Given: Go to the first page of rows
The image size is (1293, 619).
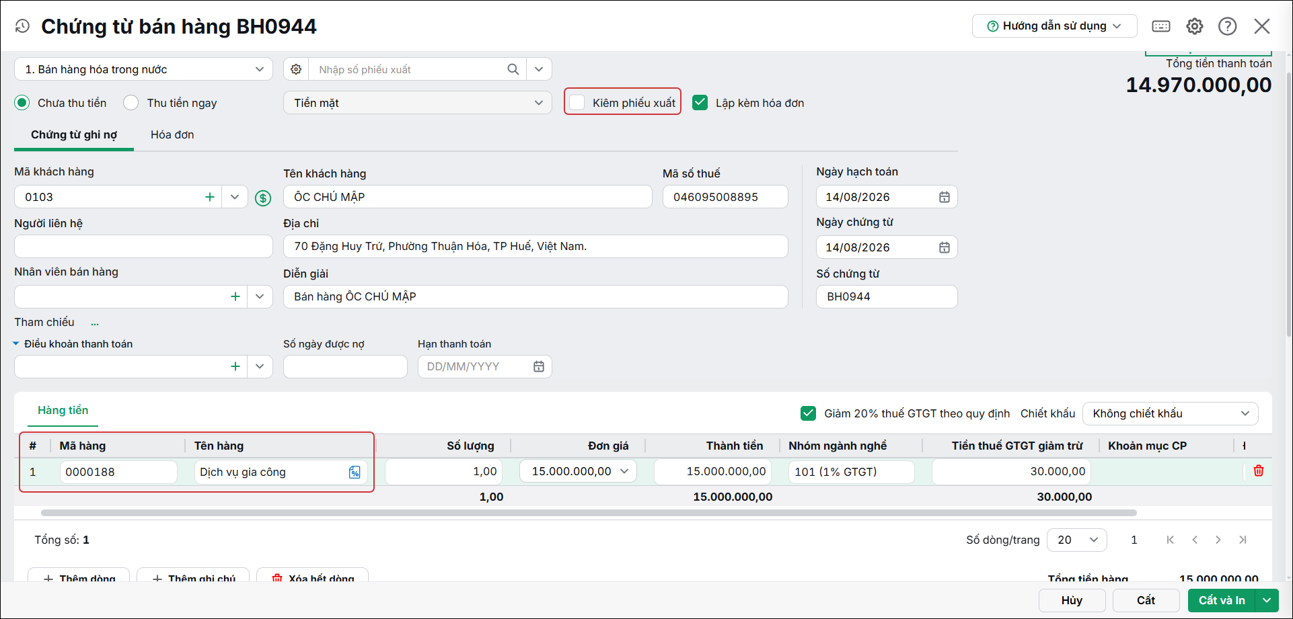Looking at the screenshot, I should tap(1171, 540).
